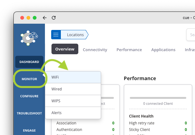
Task: Switch to the Overview tab
Action: tap(65, 49)
